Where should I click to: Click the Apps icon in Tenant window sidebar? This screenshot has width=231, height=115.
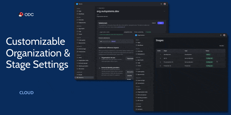77,11
